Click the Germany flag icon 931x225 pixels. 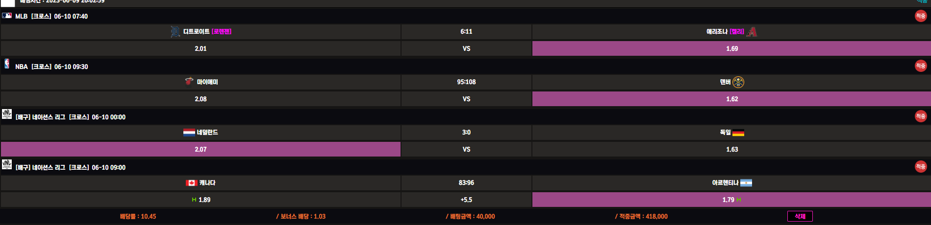(x=738, y=133)
